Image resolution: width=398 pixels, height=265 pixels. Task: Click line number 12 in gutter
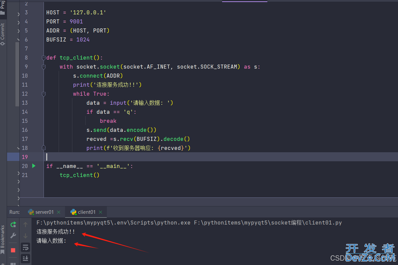click(x=24, y=94)
